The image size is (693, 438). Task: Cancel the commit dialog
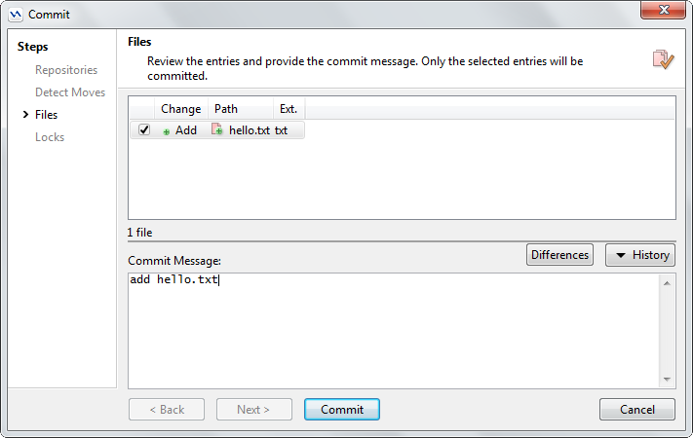(x=637, y=410)
